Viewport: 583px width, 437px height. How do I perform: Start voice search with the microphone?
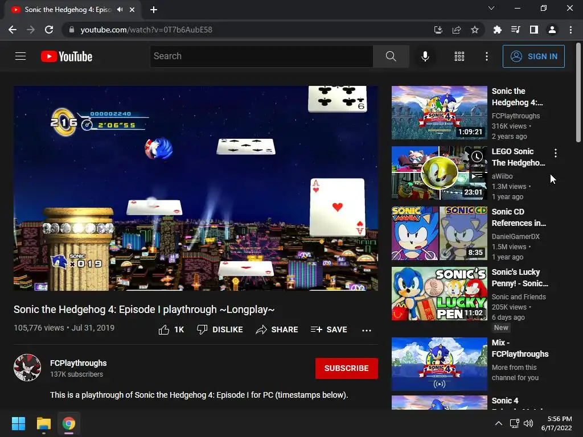(x=425, y=56)
